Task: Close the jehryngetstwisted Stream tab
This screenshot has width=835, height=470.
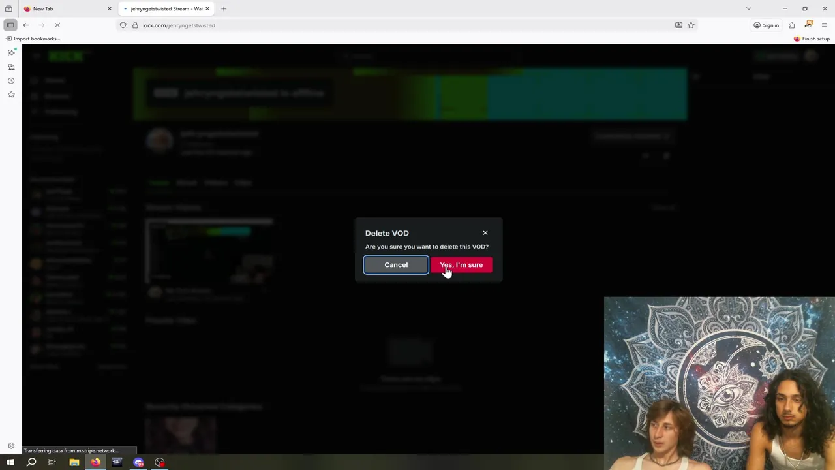Action: (x=207, y=8)
